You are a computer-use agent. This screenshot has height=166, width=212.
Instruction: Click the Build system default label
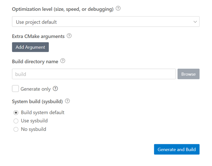point(43,112)
